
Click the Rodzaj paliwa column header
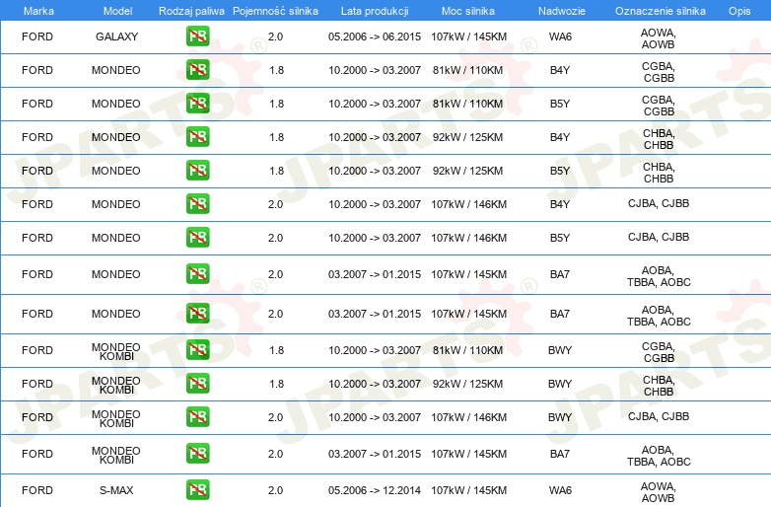(191, 11)
